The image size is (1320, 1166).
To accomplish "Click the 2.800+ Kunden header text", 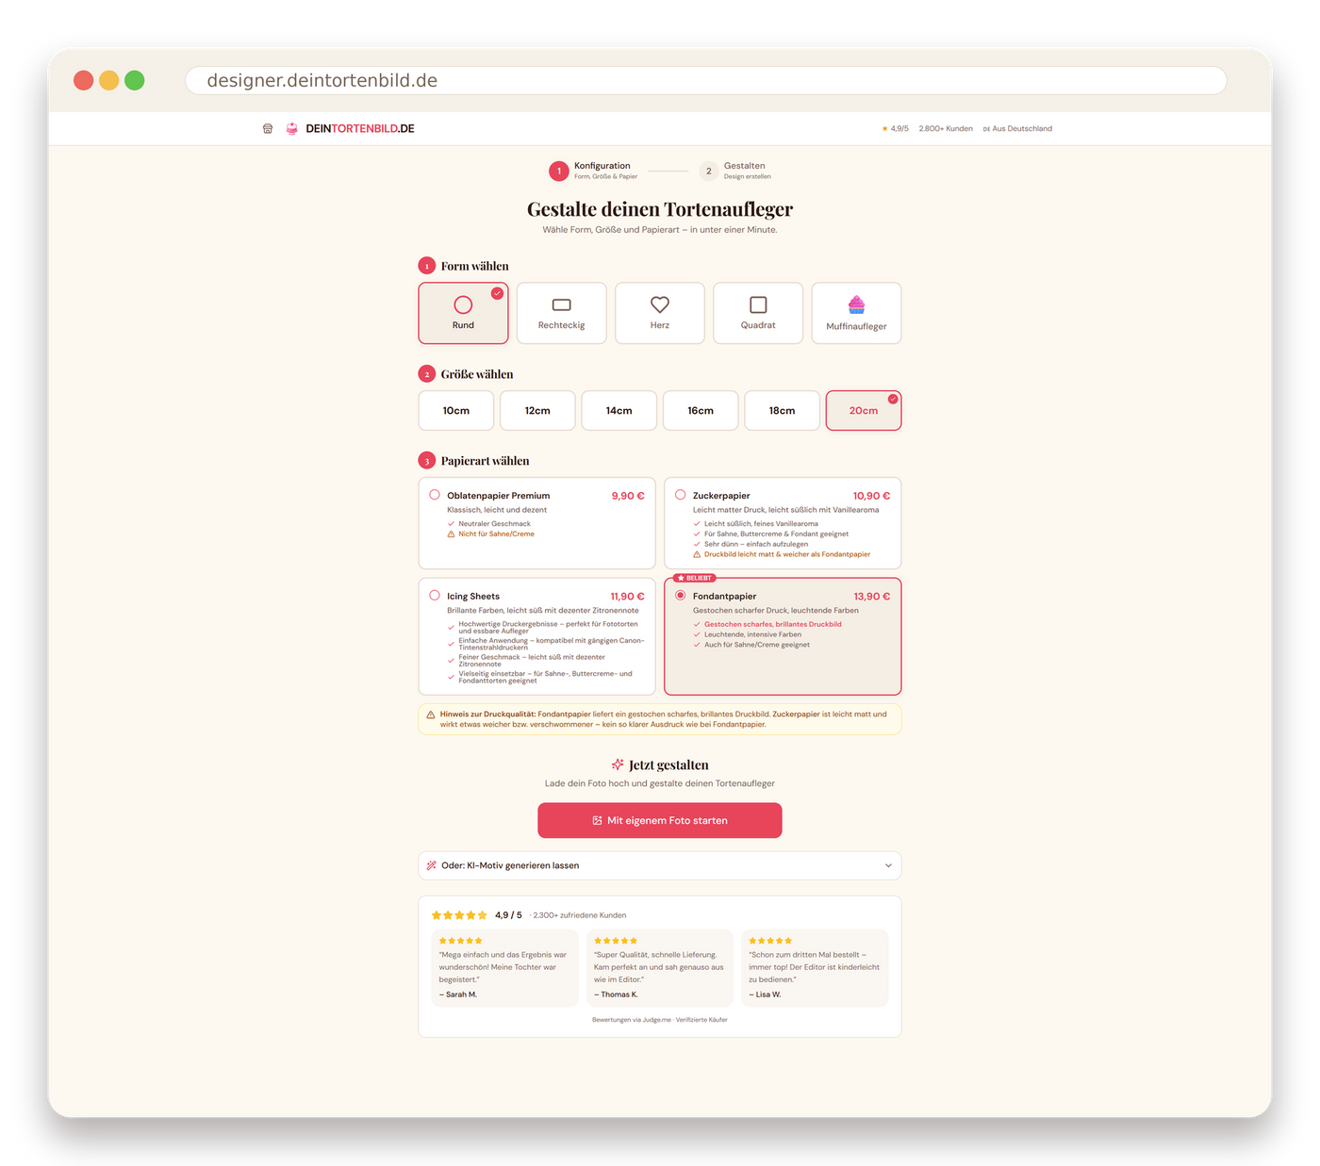I will (x=946, y=128).
